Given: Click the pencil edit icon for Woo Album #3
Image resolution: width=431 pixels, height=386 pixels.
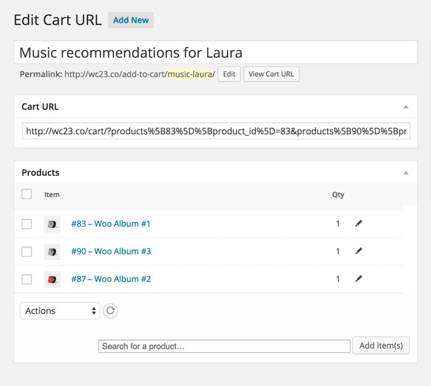Looking at the screenshot, I should coord(359,251).
